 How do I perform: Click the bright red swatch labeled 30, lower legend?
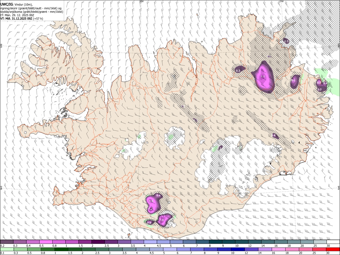pyautogui.click(x=333, y=249)
